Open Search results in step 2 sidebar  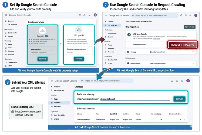point(112,33)
